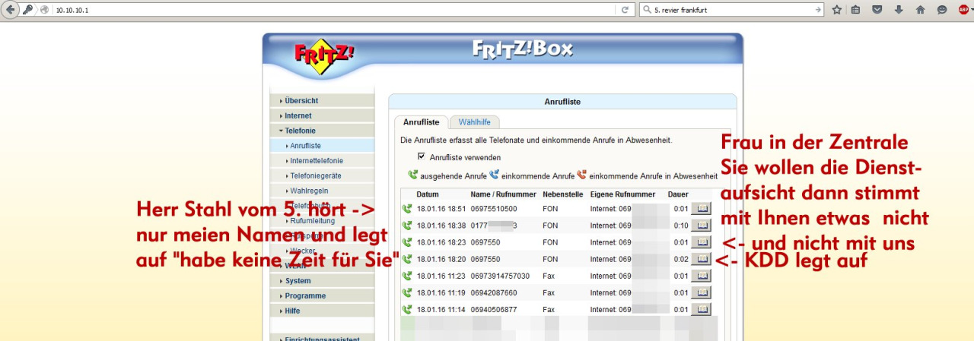Viewport: 974px width, 341px height.
Task: Click the Nebenstelle column header
Action: (564, 194)
